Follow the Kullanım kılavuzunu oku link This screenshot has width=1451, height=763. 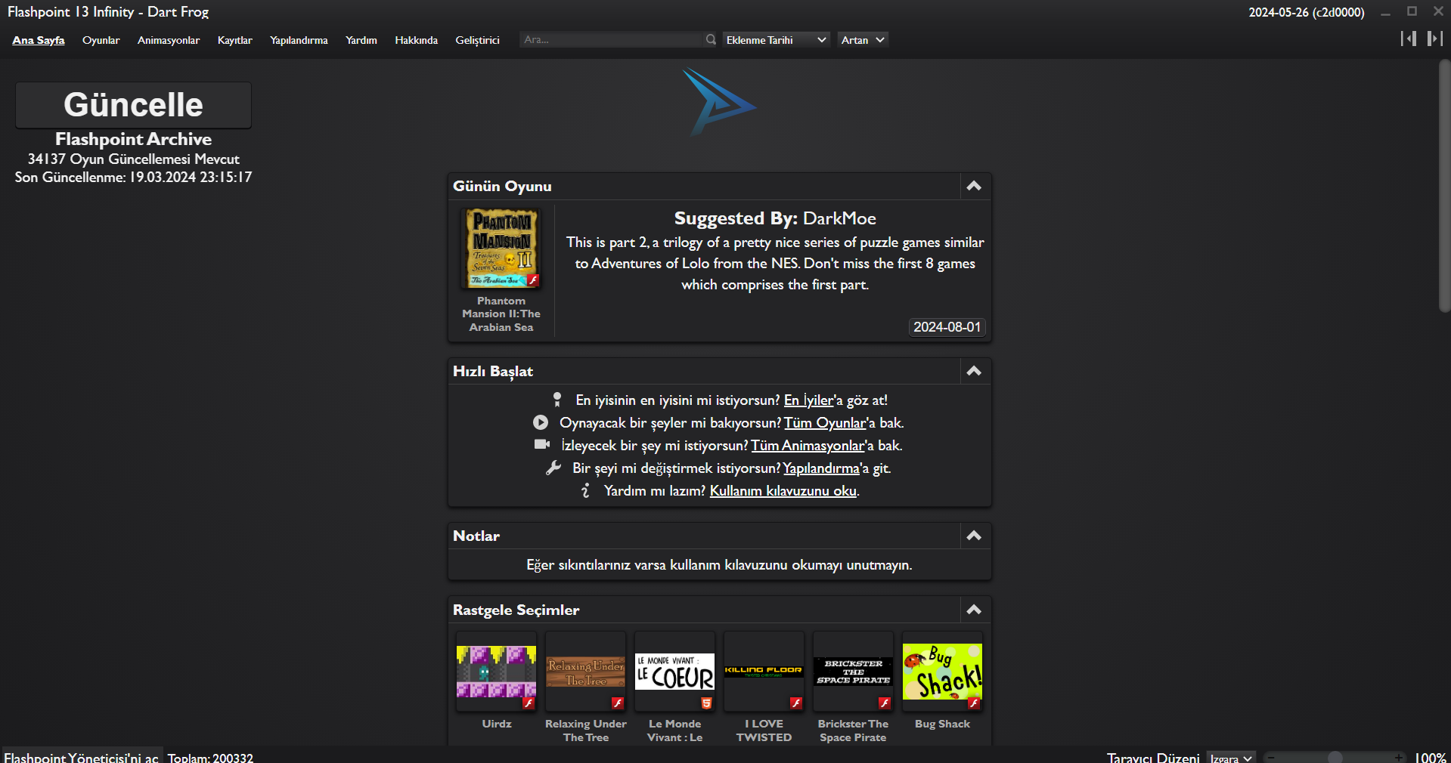pos(783,491)
